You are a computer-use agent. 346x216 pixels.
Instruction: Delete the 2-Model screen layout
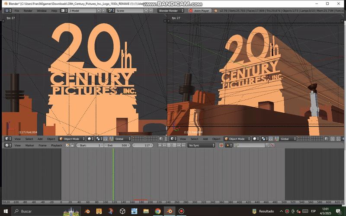[103, 10]
